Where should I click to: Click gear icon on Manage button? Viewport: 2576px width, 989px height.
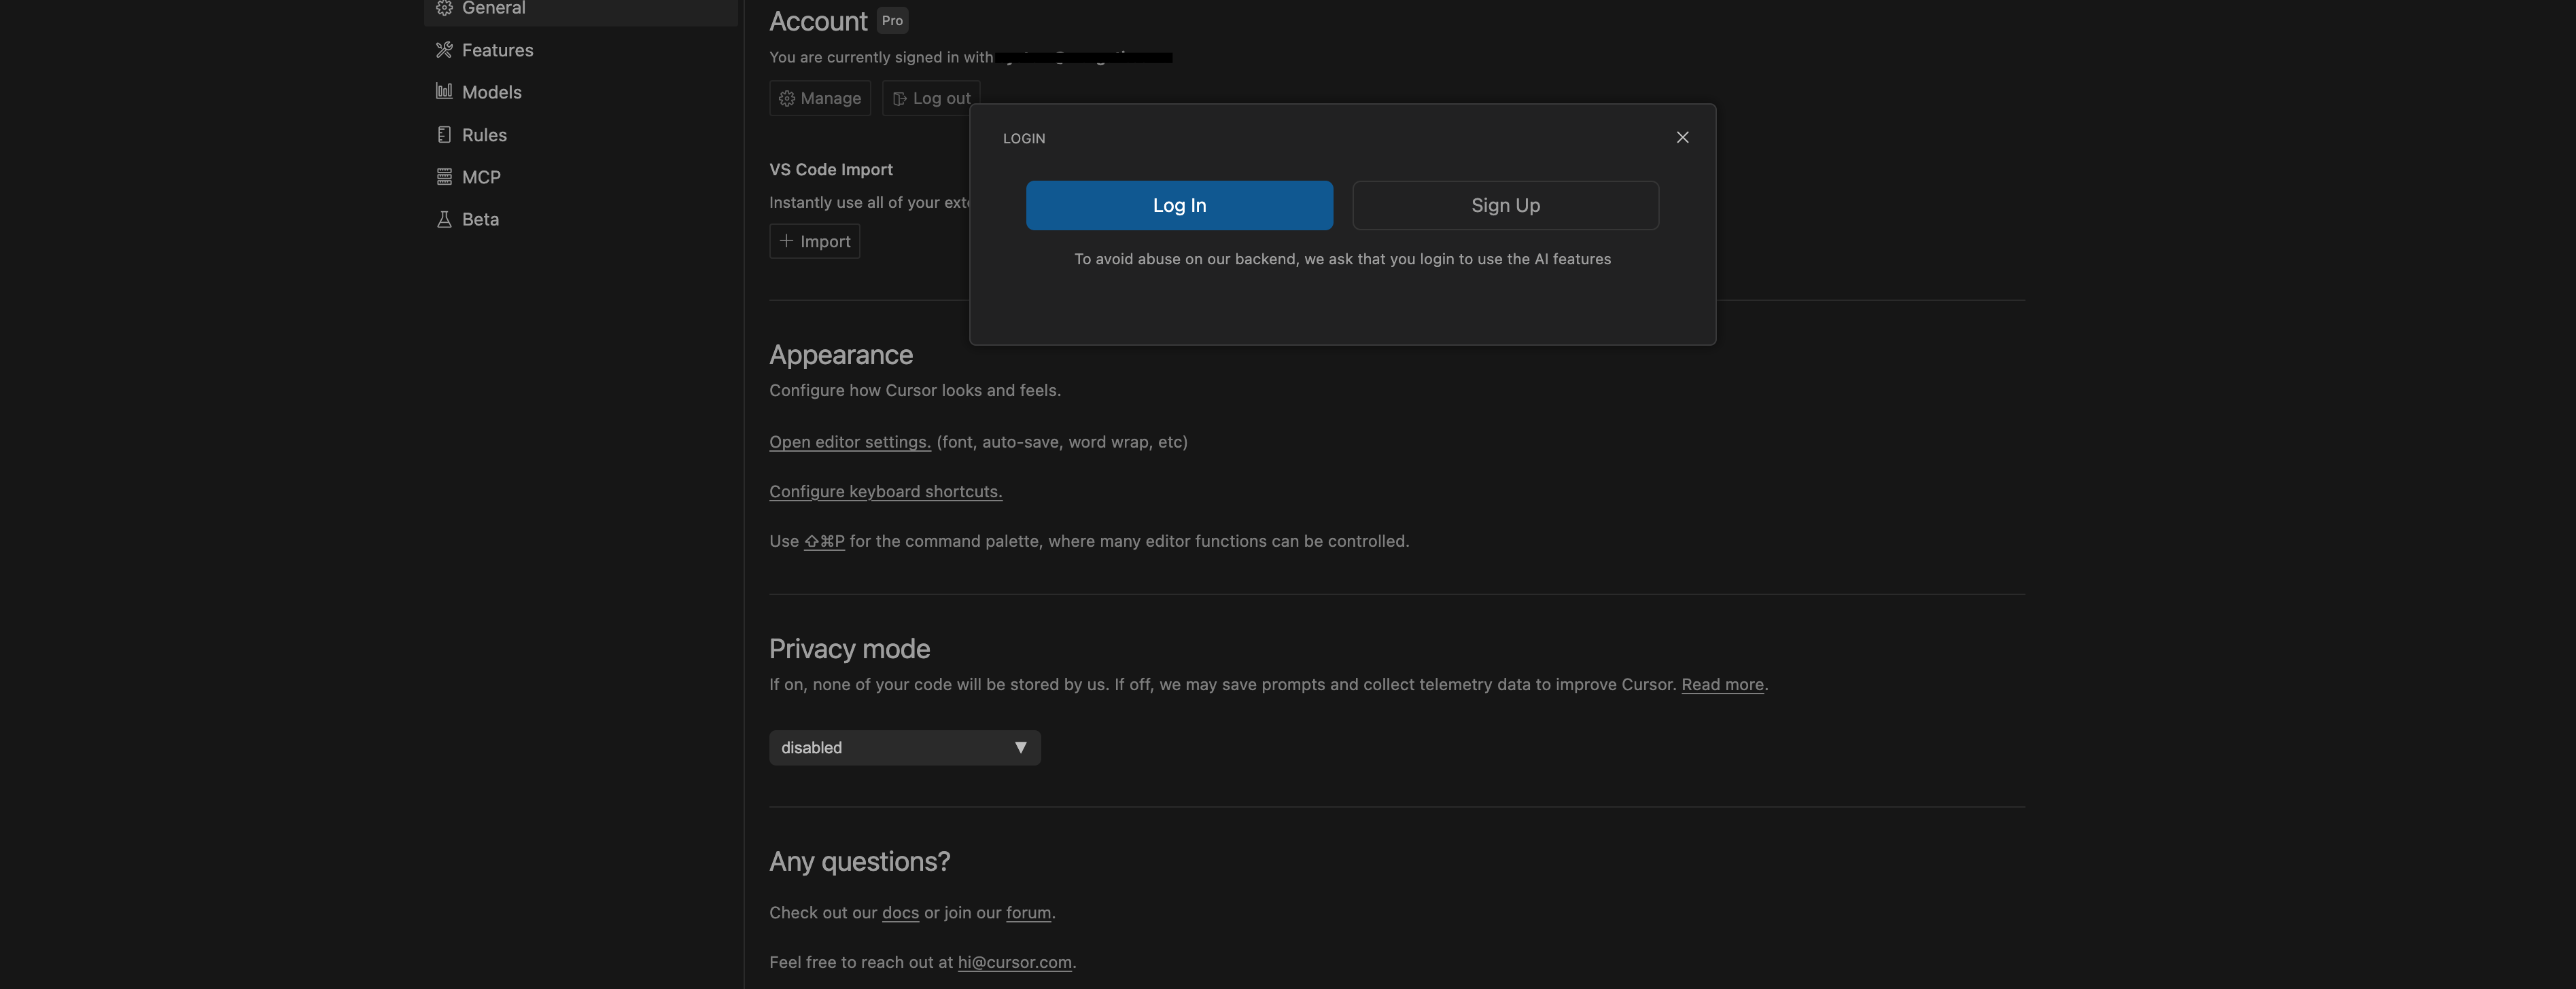point(787,98)
